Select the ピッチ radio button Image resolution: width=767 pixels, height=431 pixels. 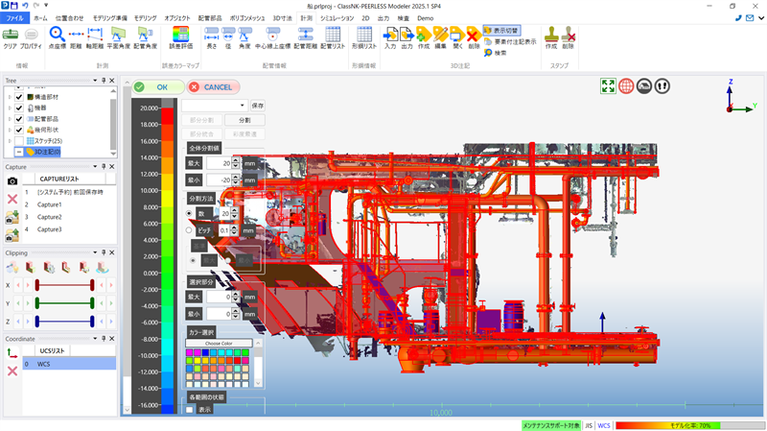(189, 230)
